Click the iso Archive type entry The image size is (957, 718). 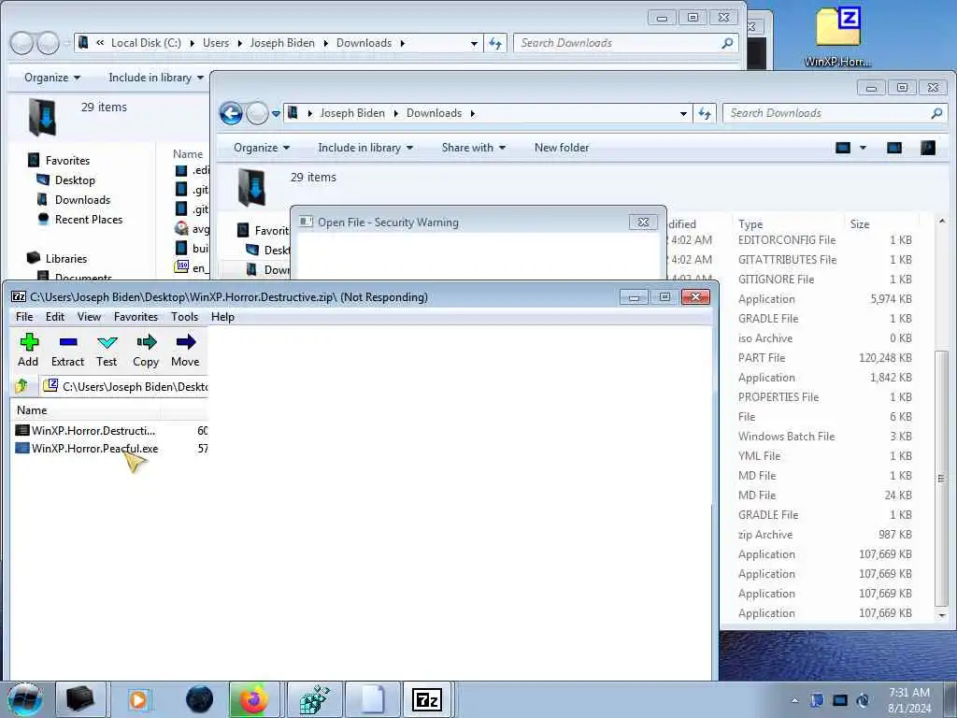pyautogui.click(x=765, y=338)
